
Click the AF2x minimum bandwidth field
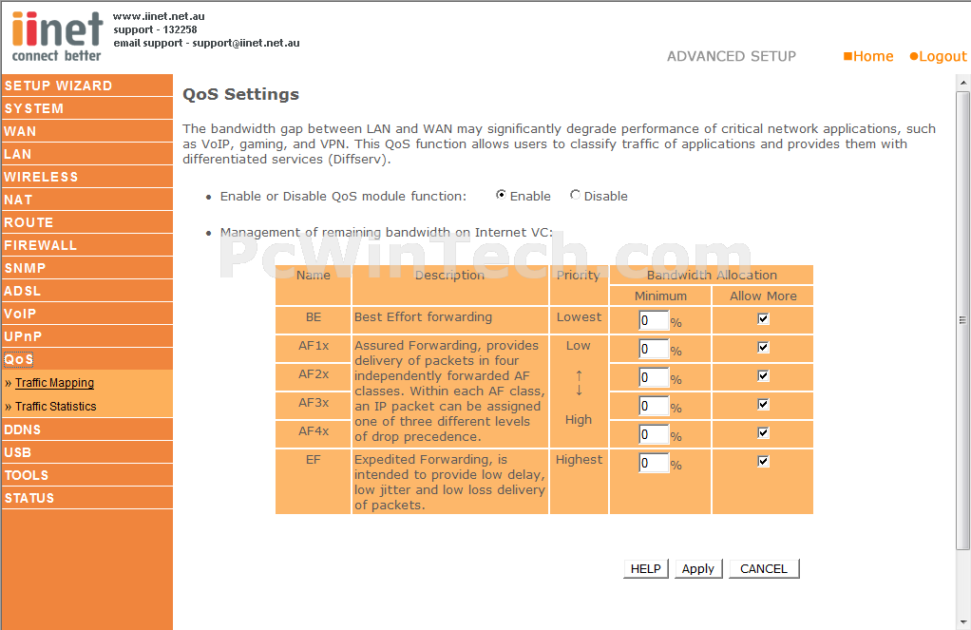(x=654, y=377)
